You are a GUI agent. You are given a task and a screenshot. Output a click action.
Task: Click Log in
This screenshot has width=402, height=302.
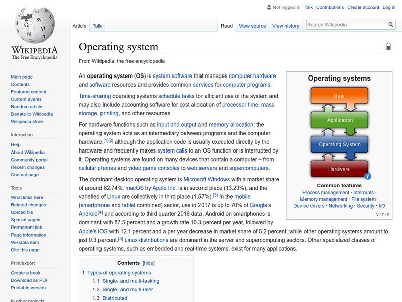coord(389,7)
